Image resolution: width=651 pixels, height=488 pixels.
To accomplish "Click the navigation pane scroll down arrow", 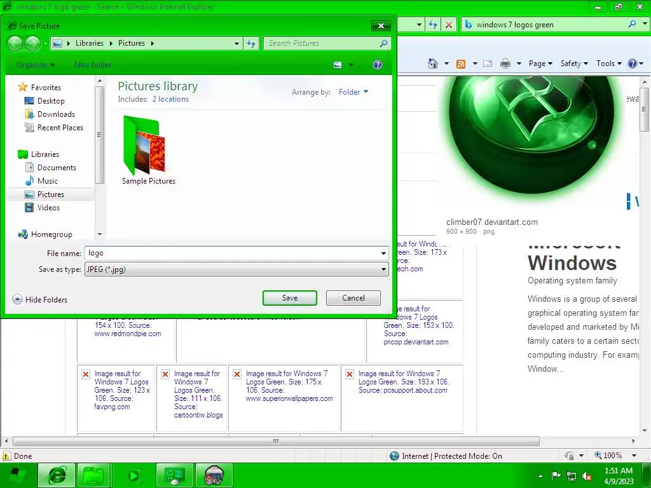I will [100, 234].
